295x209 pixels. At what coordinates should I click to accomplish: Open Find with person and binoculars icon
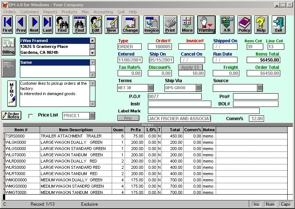62,25
